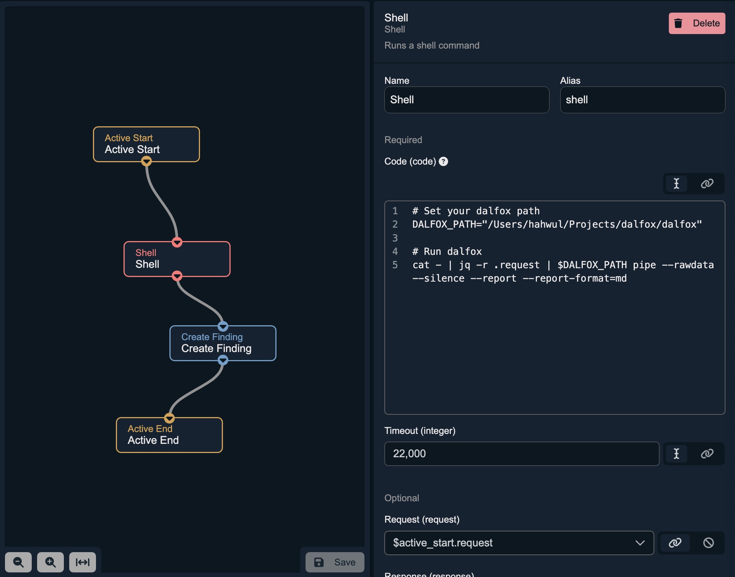Click the 'Runs a shell command' description
Viewport: 735px width, 577px height.
click(432, 46)
